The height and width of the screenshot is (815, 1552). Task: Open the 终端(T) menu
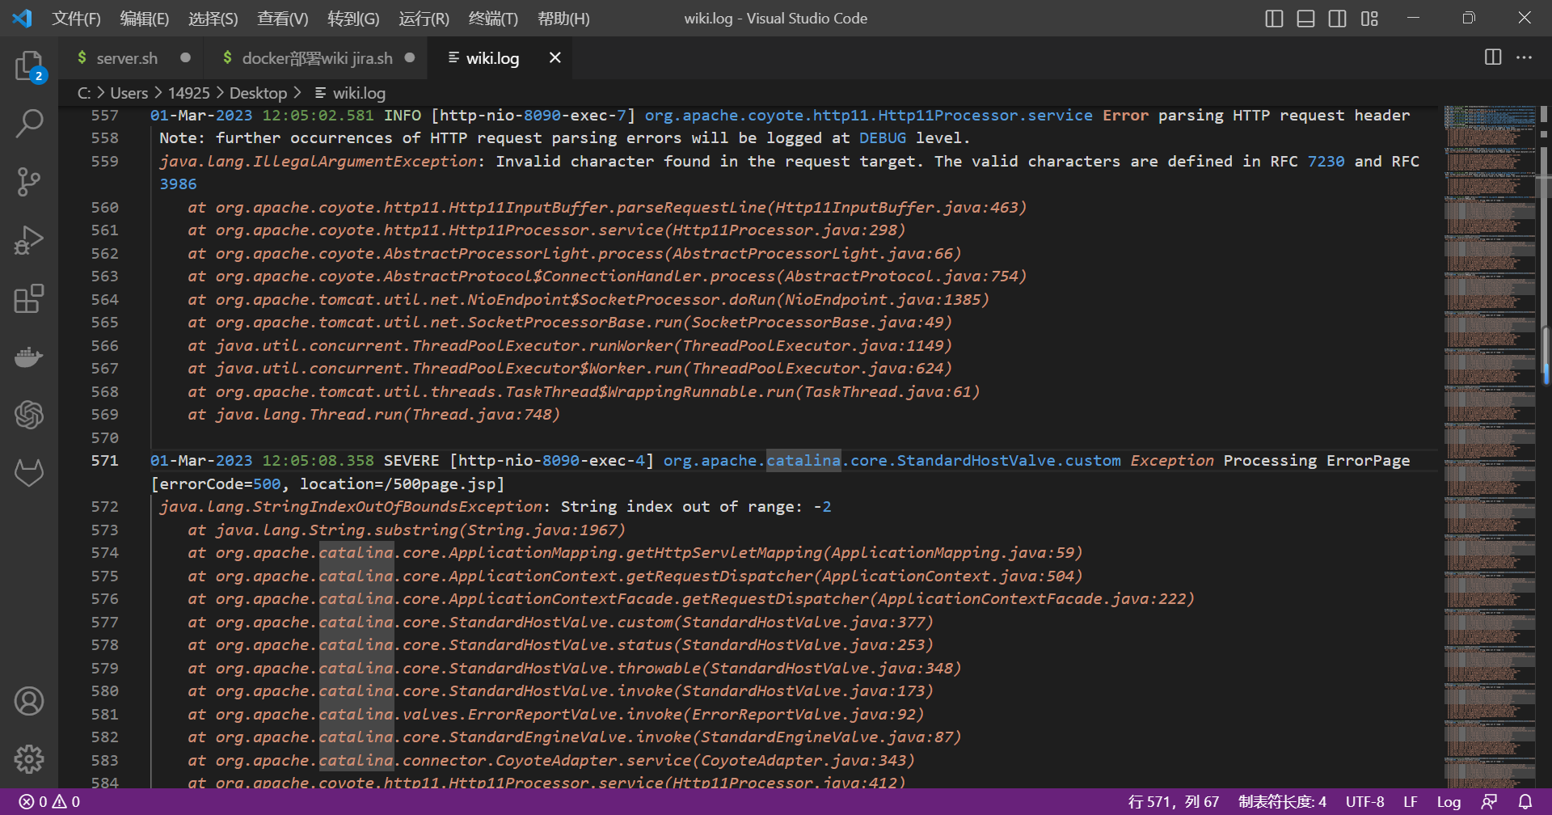pos(493,18)
